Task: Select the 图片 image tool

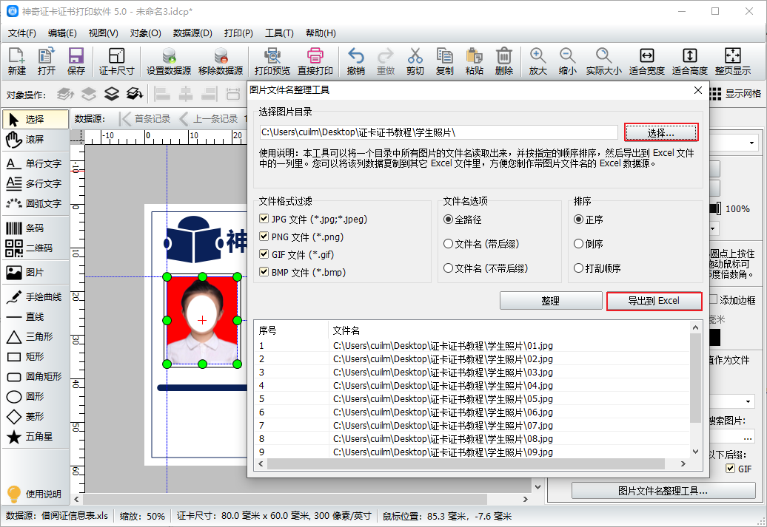Action: coord(36,273)
